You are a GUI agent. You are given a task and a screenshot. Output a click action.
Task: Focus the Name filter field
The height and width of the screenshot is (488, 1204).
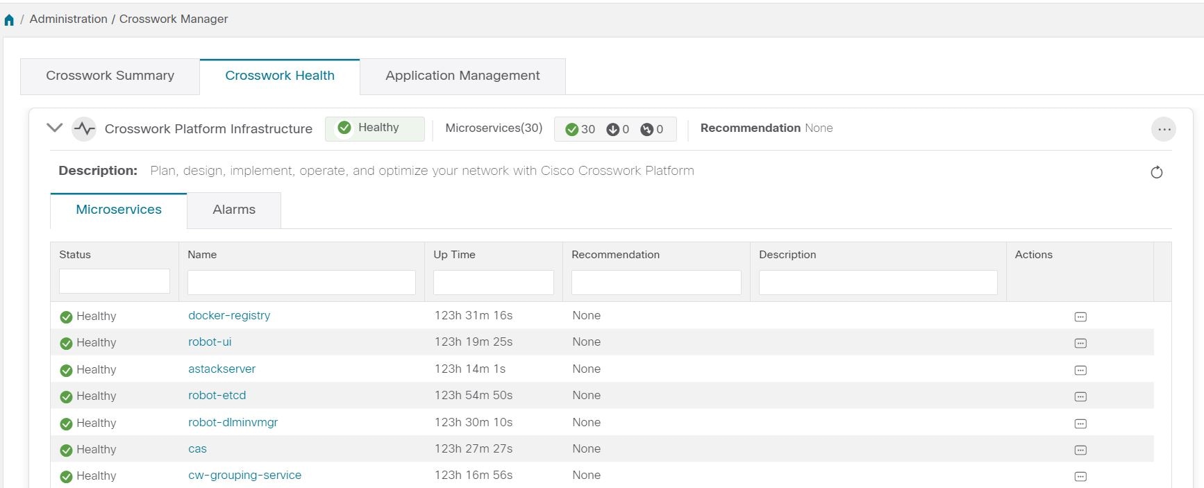pyautogui.click(x=301, y=283)
